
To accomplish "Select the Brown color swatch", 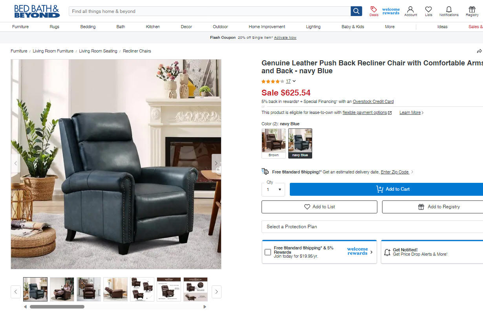I will click(x=274, y=143).
